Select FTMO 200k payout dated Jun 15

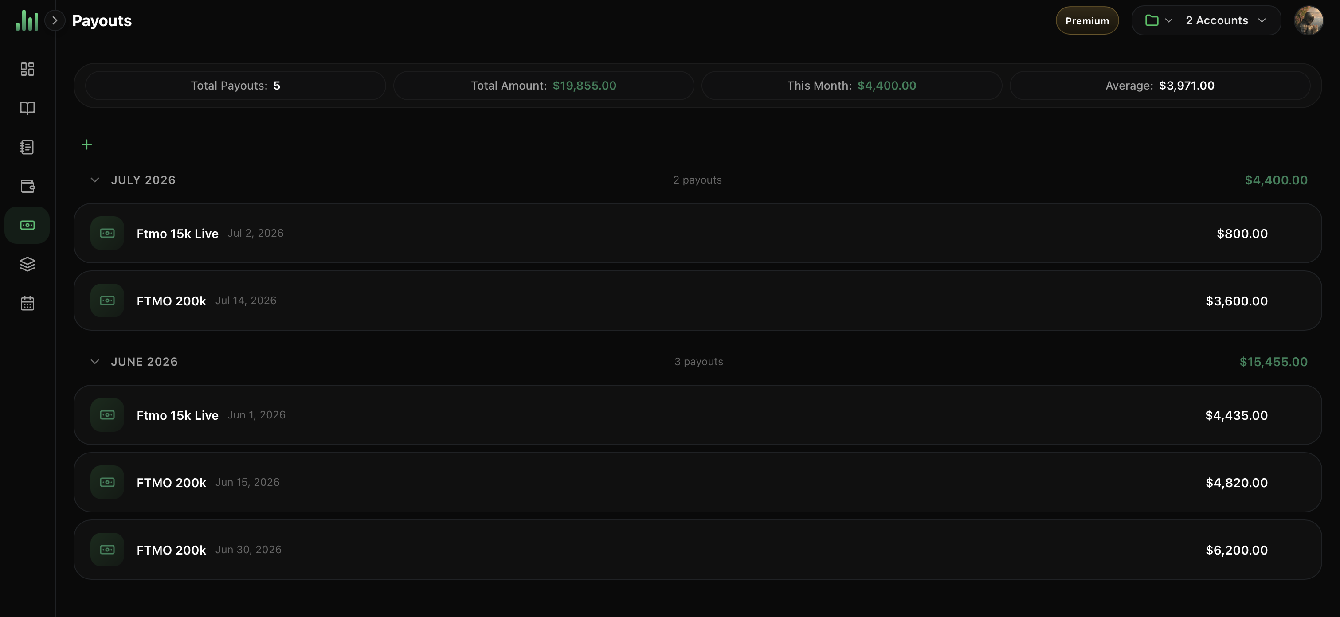[697, 482]
